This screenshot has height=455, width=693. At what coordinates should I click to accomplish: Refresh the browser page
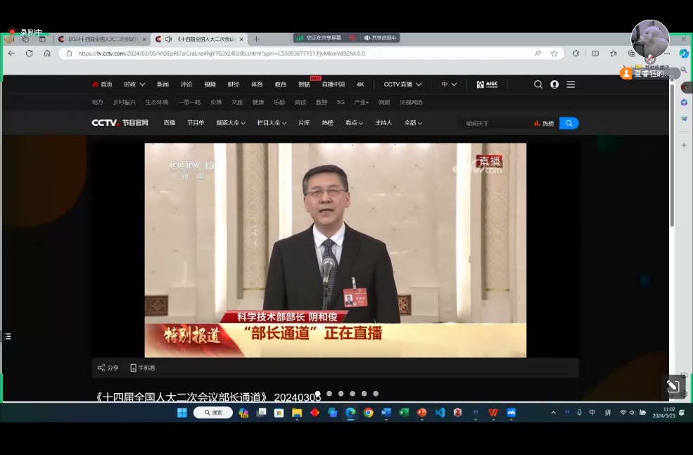[30, 53]
